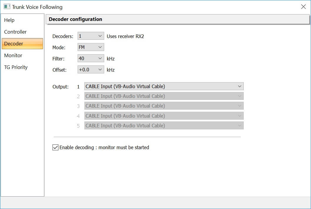
Task: Expand the Offset dropdown showing +0.0
Action: [91, 70]
